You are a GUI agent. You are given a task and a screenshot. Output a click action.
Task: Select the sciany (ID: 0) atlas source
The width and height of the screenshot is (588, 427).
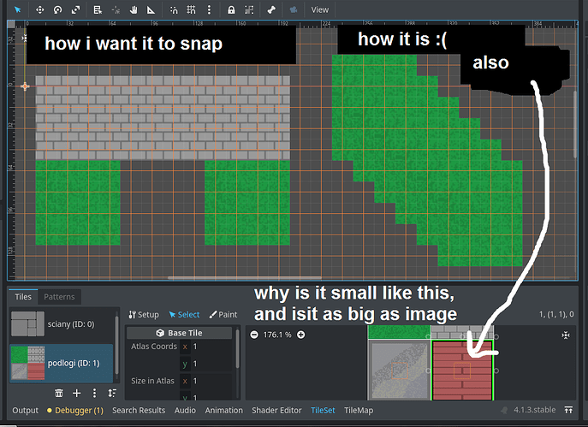62,324
